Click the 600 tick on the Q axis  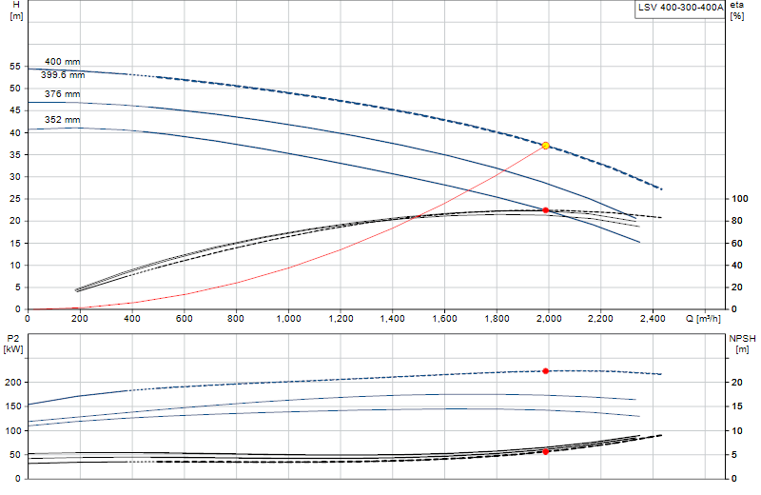click(185, 319)
